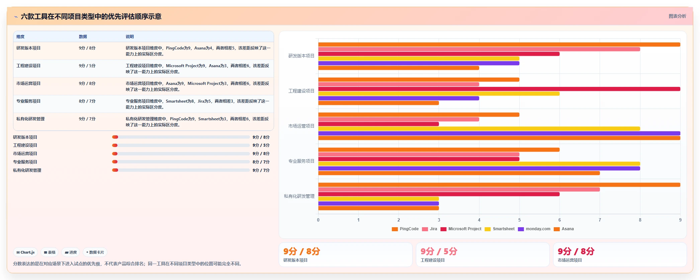The image size is (700, 280).
Task: Click the 市场运营项目 chart axis label
Action: click(301, 126)
